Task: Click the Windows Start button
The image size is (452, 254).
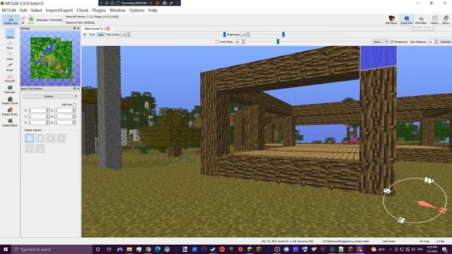Action: (x=6, y=249)
